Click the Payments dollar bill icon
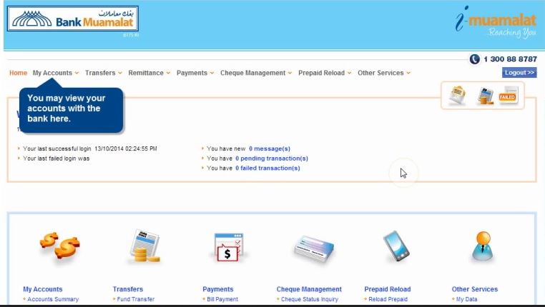Screen dimensions: 545x307 227,247
